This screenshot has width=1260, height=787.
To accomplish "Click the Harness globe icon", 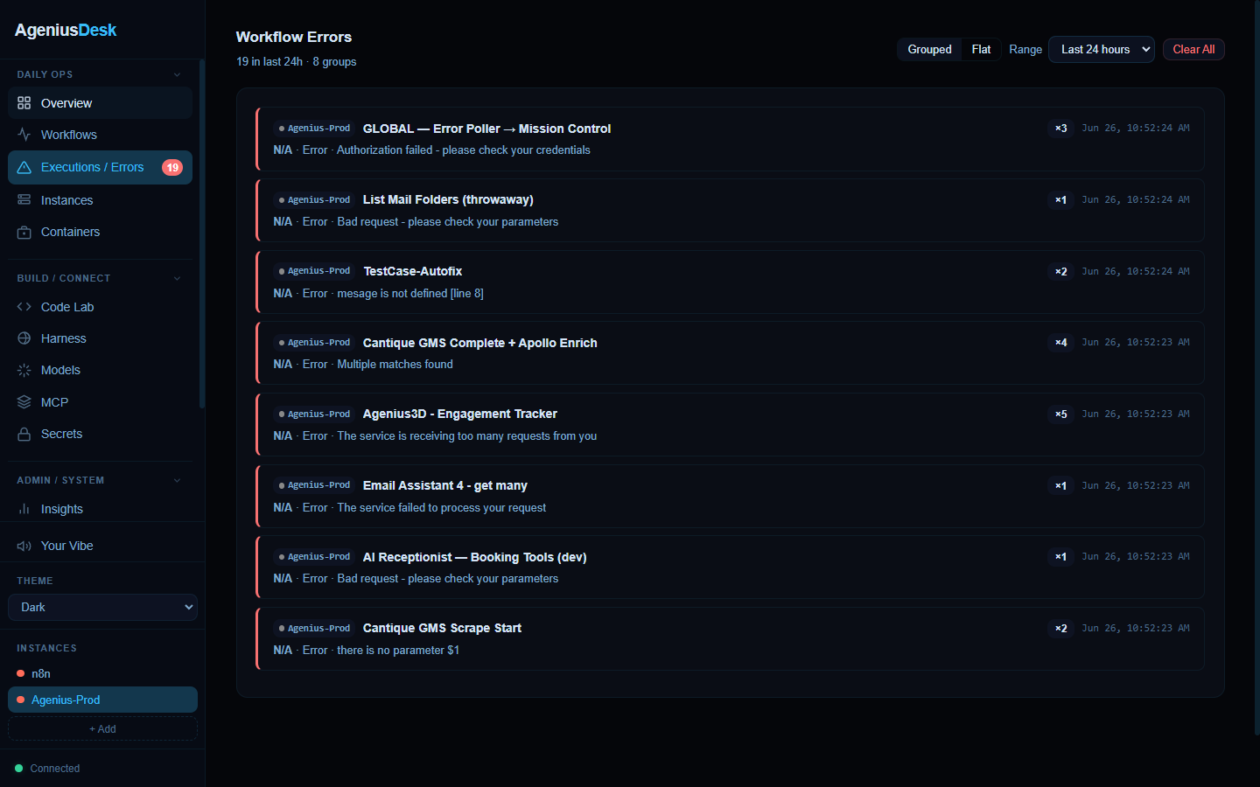I will coord(24,338).
